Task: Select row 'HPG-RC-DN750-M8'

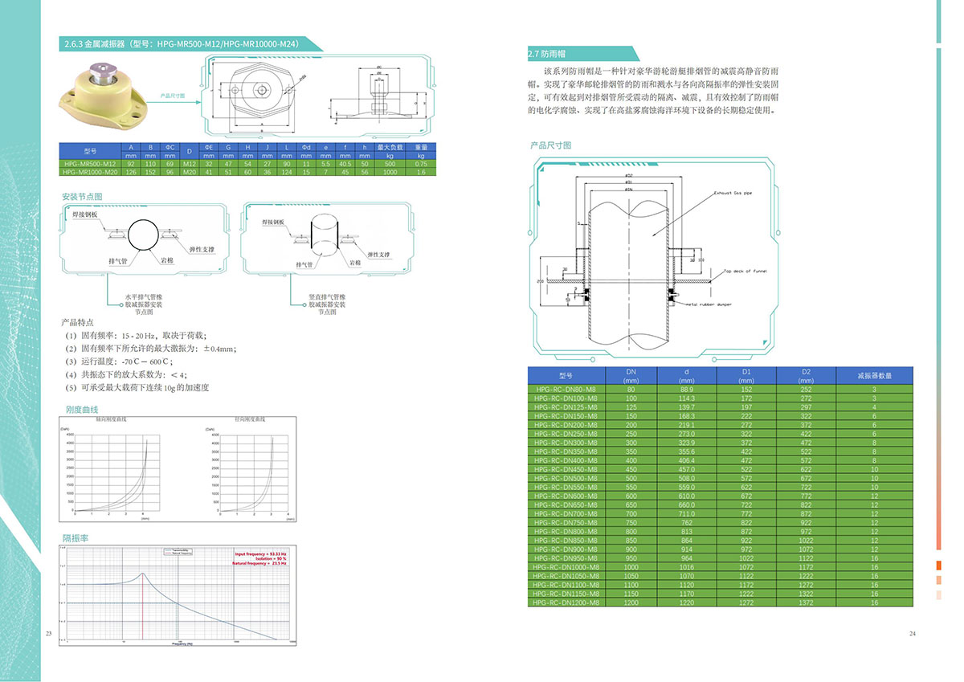Action: coord(721,522)
